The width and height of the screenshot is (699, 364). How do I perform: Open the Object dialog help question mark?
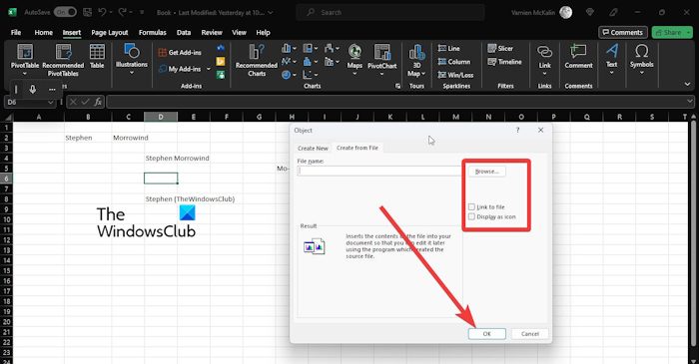pos(517,130)
